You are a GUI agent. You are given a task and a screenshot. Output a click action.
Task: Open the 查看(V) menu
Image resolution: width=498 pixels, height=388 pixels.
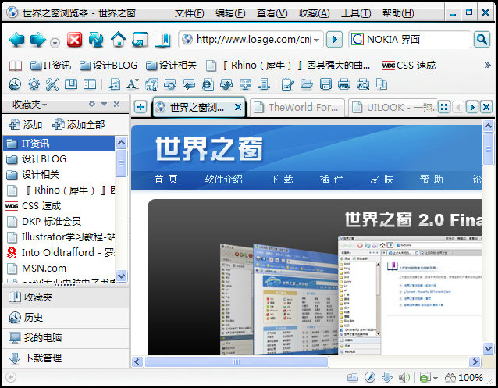pos(272,13)
